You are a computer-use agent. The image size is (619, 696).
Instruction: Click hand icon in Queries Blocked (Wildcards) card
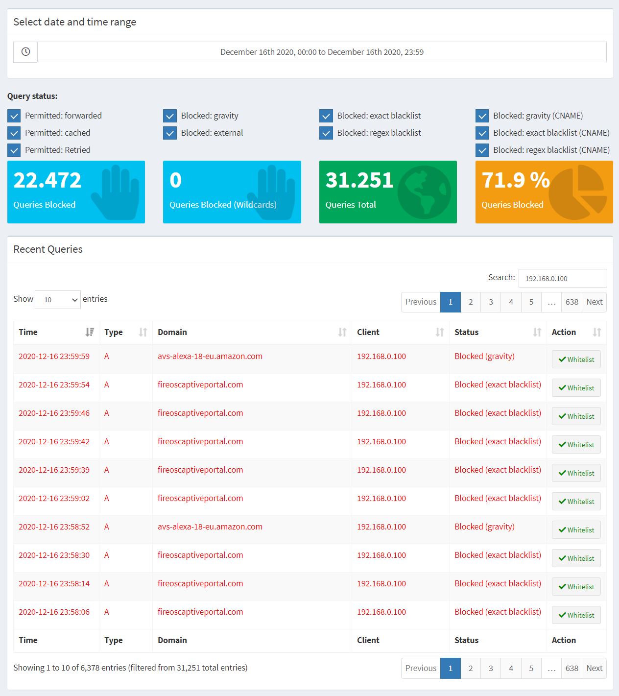click(x=271, y=192)
